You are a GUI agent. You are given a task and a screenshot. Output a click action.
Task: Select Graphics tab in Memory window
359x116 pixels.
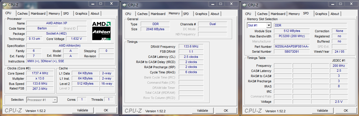point(201,14)
